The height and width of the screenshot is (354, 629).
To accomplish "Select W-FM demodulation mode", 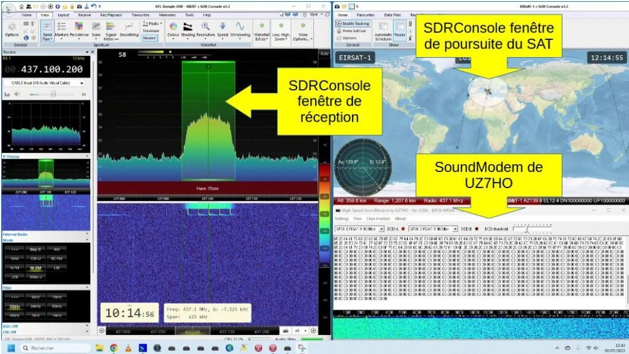I will click(x=36, y=268).
